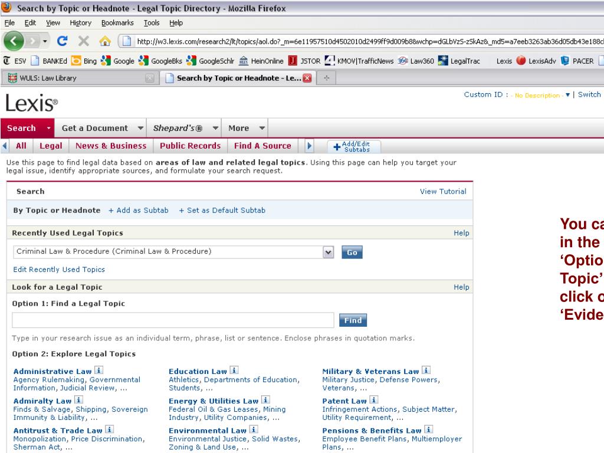Image resolution: width=604 pixels, height=453 pixels.
Task: Click the Switch link
Action: tap(589, 95)
